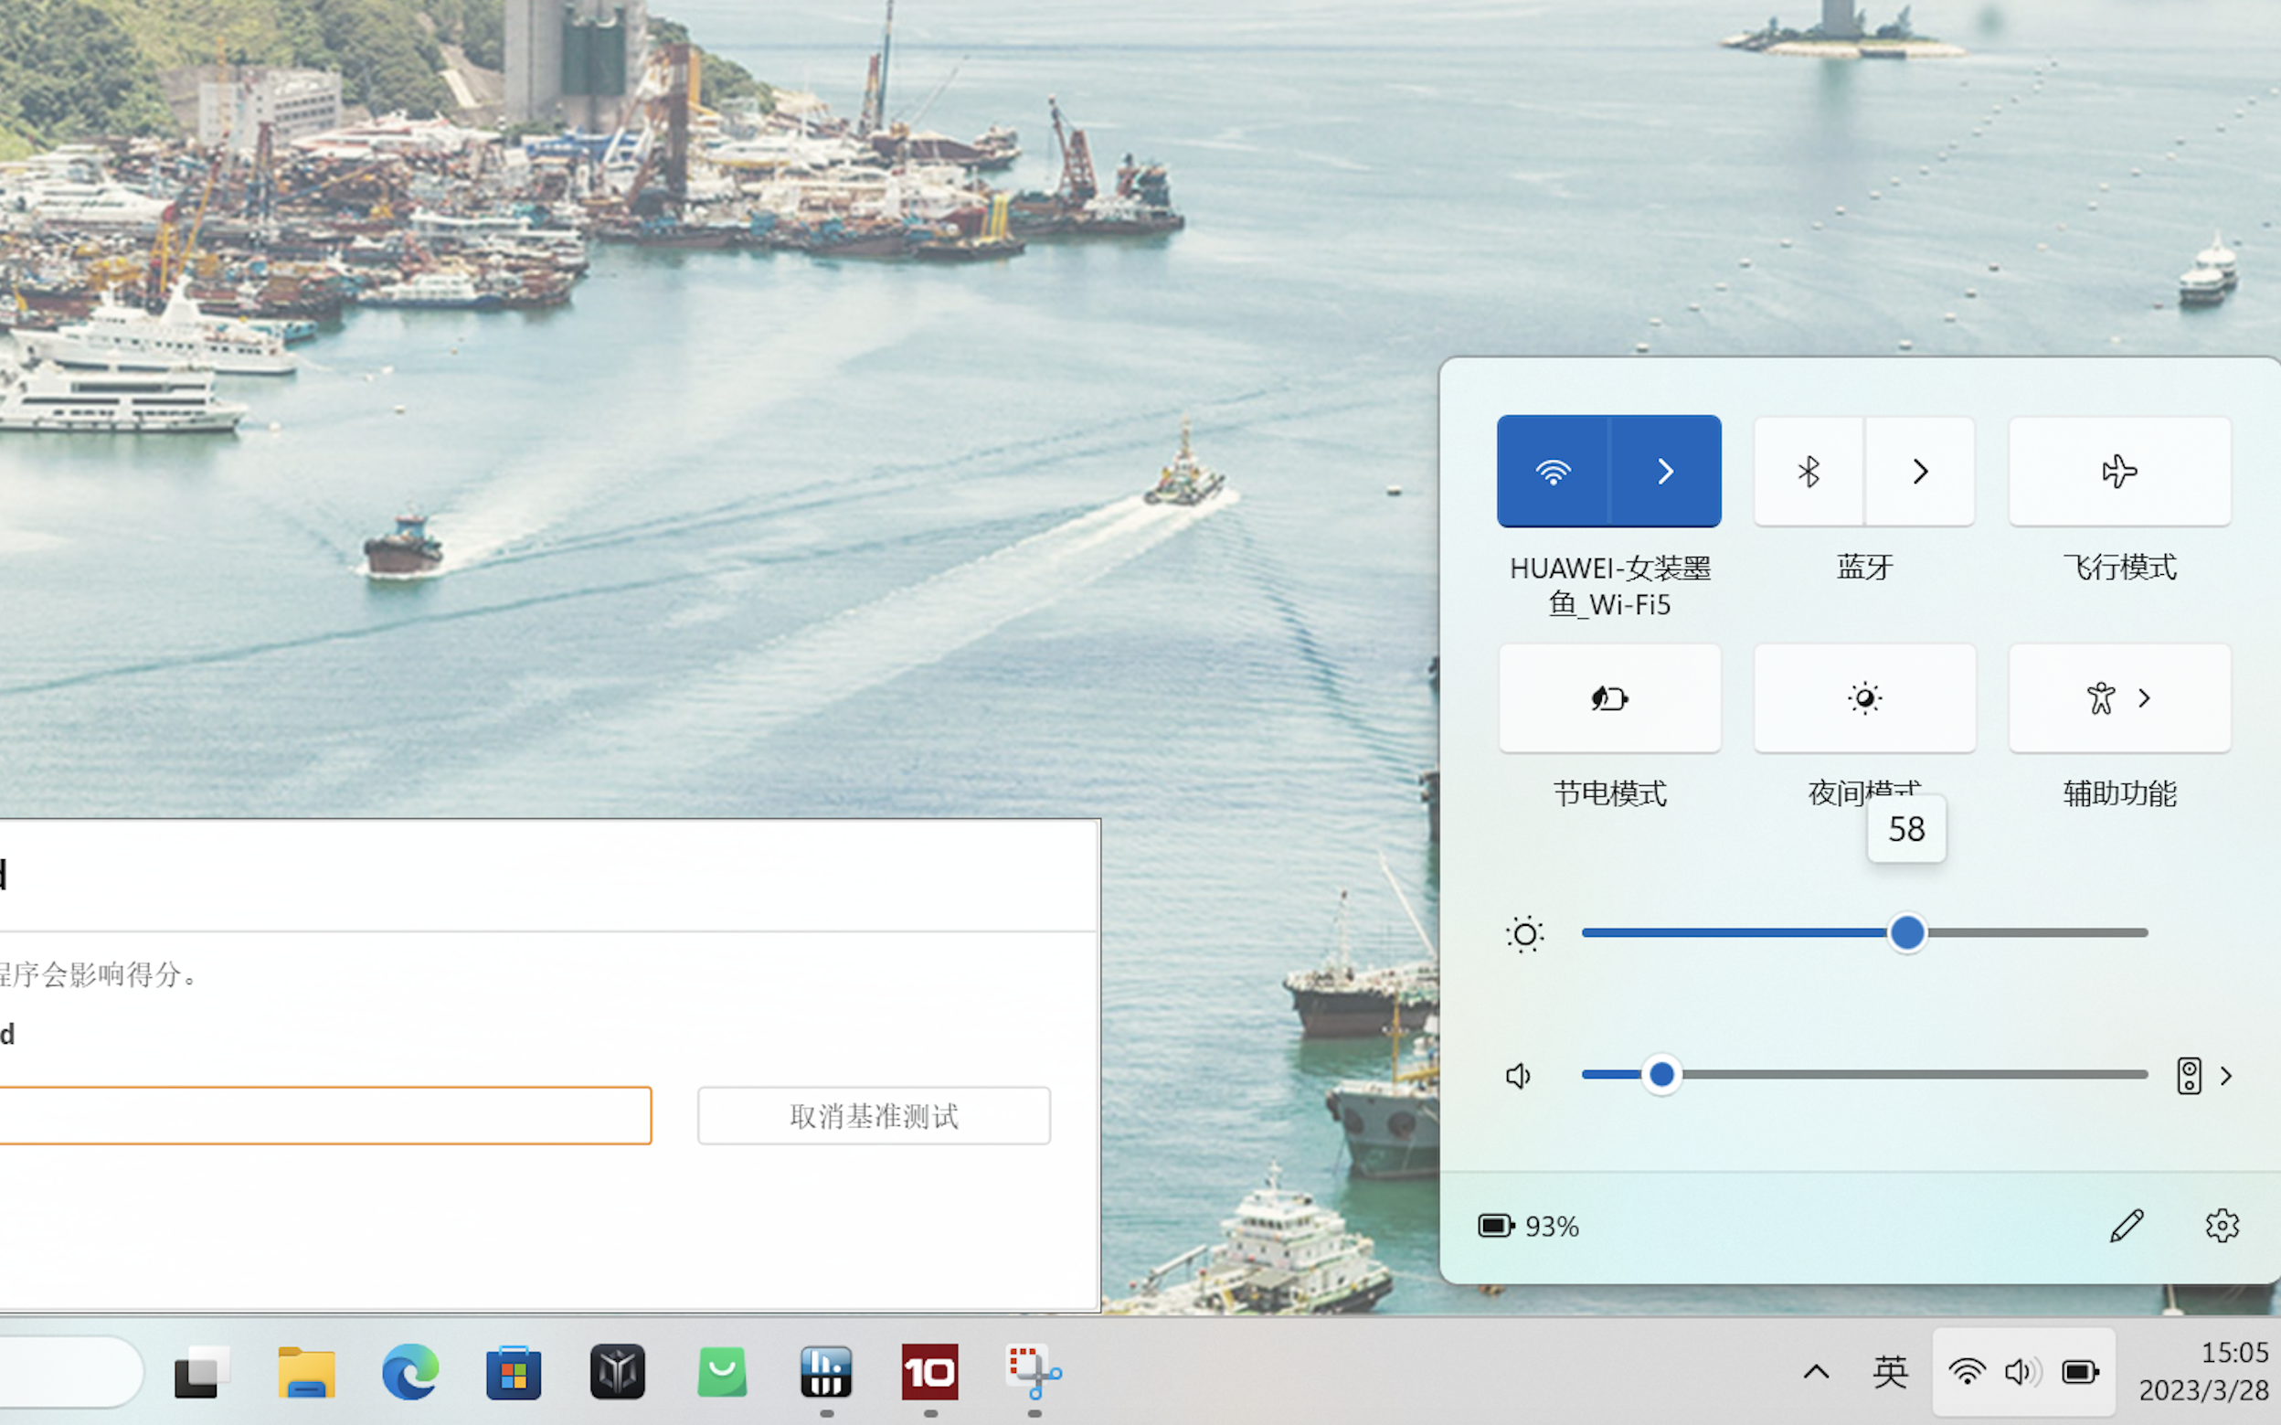Viewport: 2281px width, 1425px height.
Task: Open File Explorer from the taskbar
Action: coord(306,1372)
